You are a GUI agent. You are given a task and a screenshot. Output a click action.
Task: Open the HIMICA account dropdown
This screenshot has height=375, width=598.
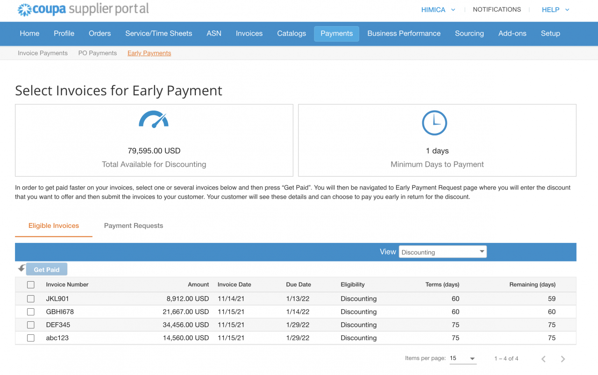click(x=437, y=9)
